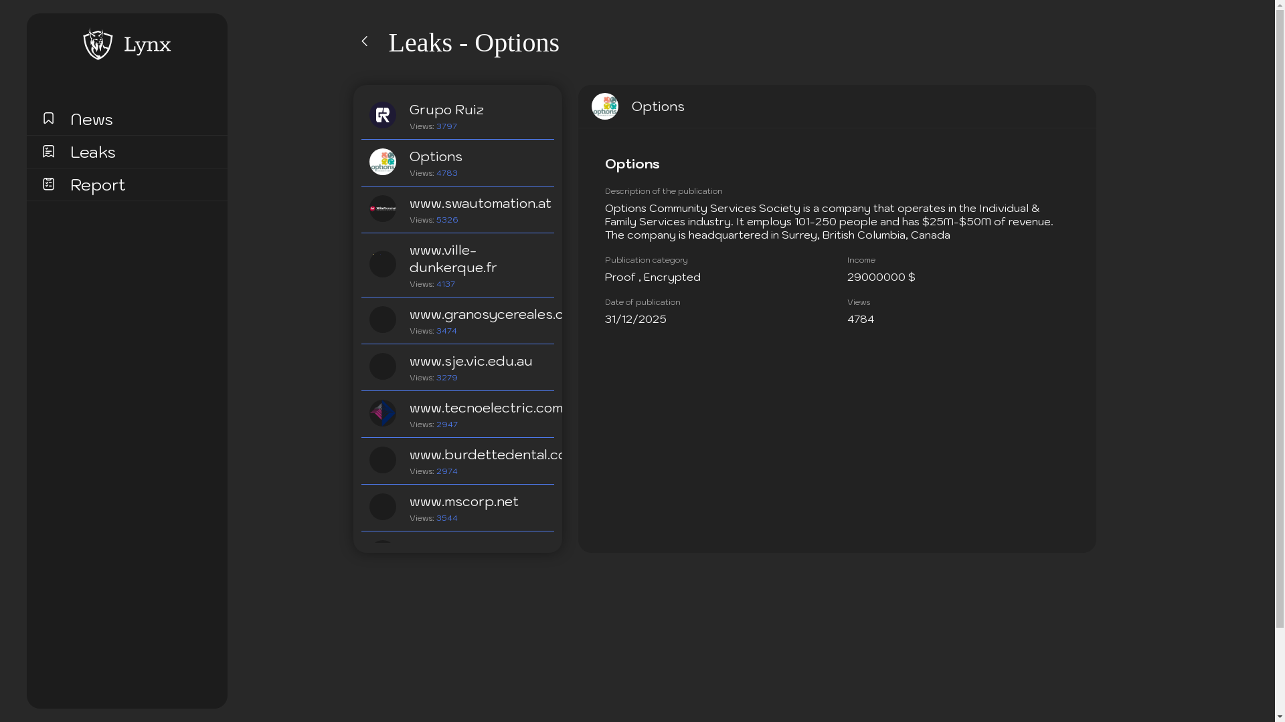Click Options logo in detail header

[x=605, y=106]
